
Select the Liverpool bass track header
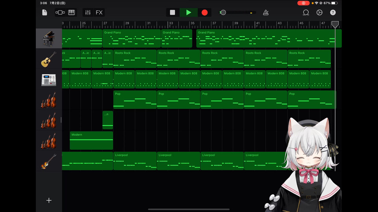tap(49, 161)
